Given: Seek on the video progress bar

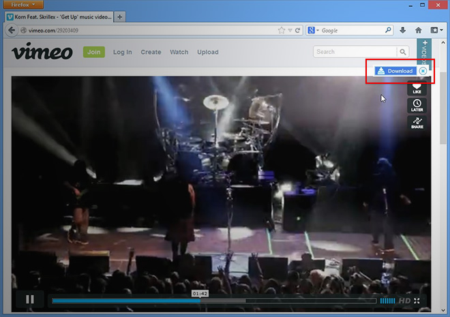Looking at the screenshot, I should (214, 301).
